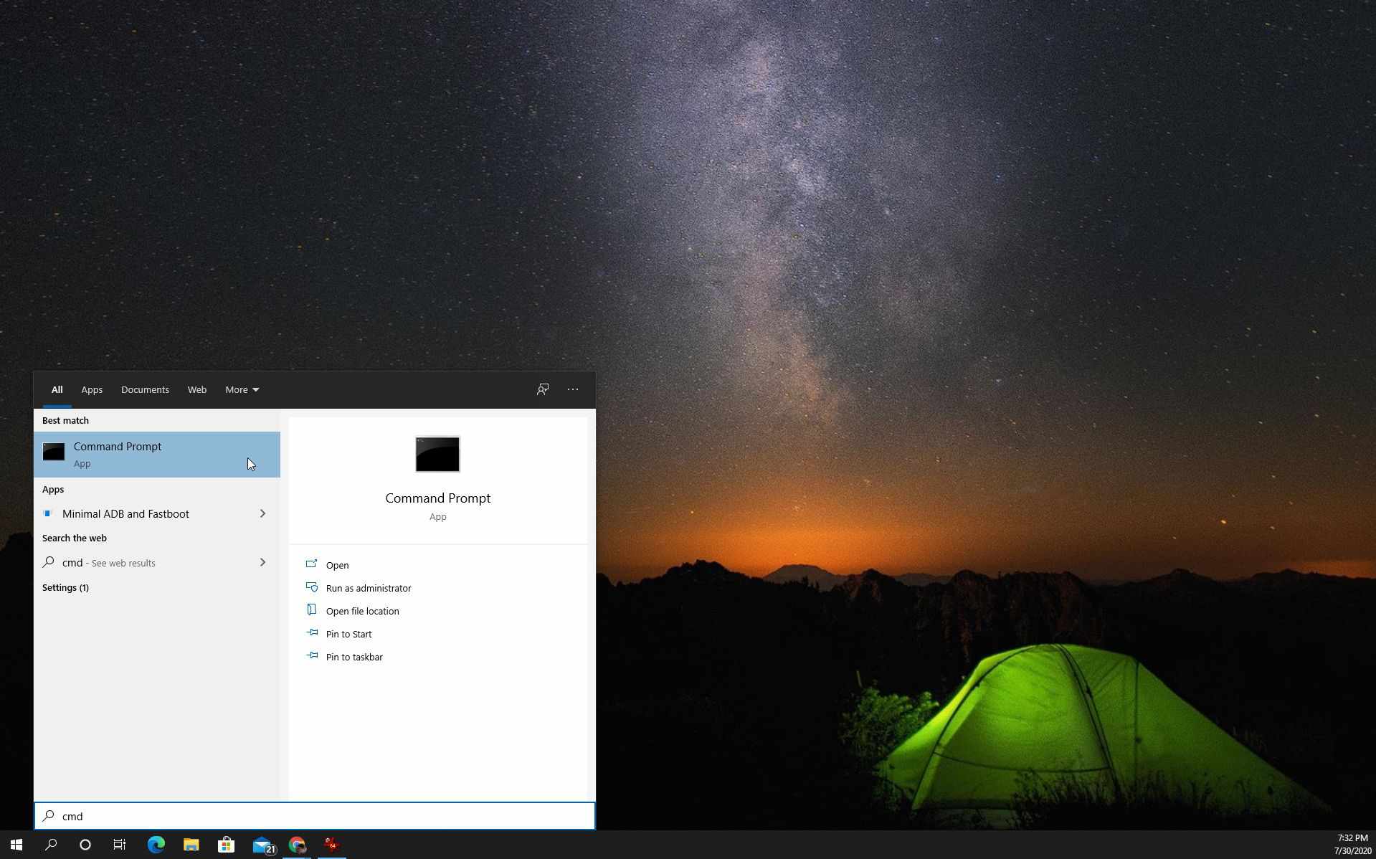The width and height of the screenshot is (1376, 859).
Task: Expand the More filter dropdown
Action: 242,389
